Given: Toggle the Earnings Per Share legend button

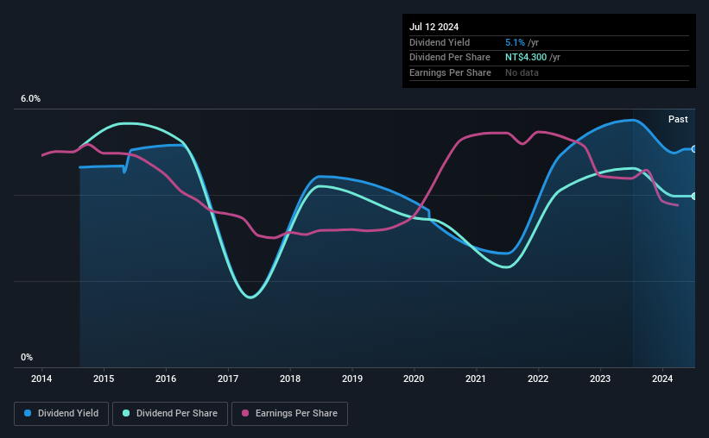Looking at the screenshot, I should pos(289,414).
